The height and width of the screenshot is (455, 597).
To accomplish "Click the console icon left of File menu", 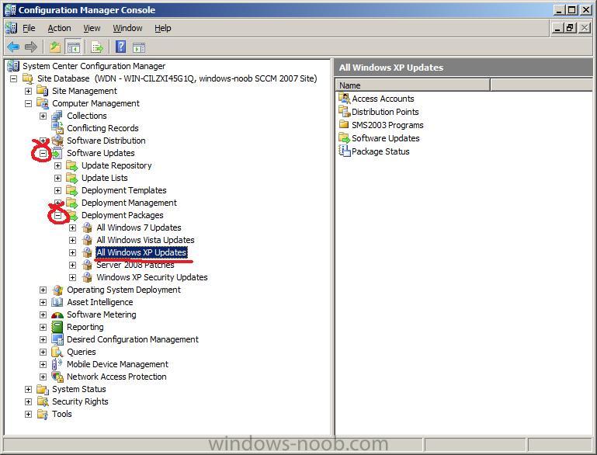I will tap(12, 28).
